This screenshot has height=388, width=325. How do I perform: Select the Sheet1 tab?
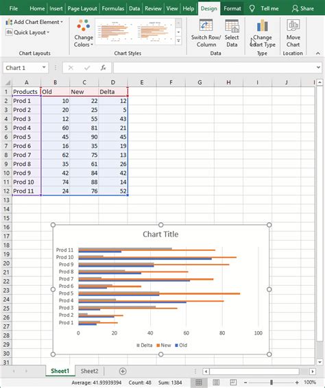(x=60, y=371)
